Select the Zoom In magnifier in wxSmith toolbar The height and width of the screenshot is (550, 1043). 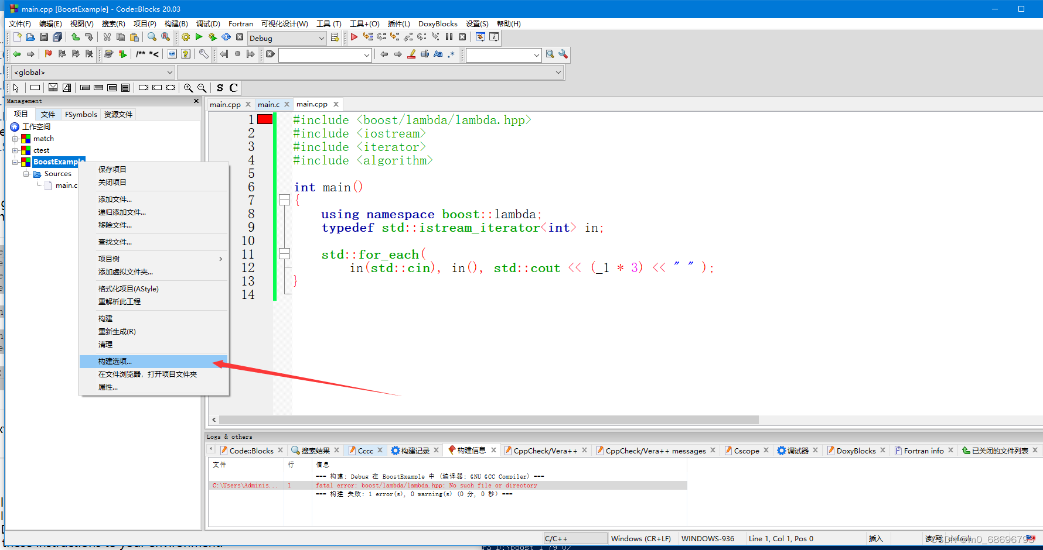tap(189, 88)
